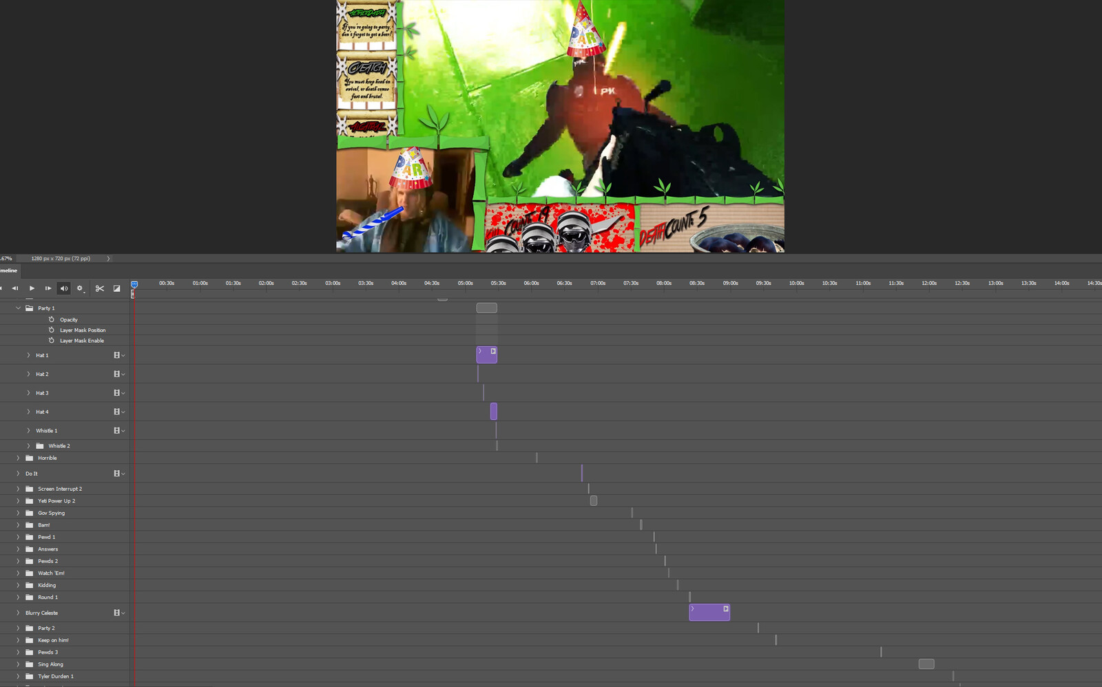The image size is (1102, 687).
Task: Switch to the Timeline panel tab
Action: click(x=9, y=271)
